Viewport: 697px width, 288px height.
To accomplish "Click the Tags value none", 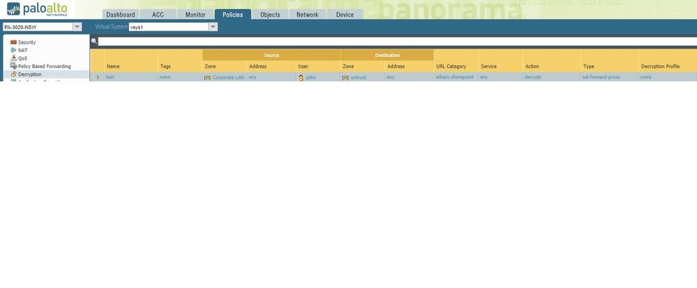I will click(165, 77).
